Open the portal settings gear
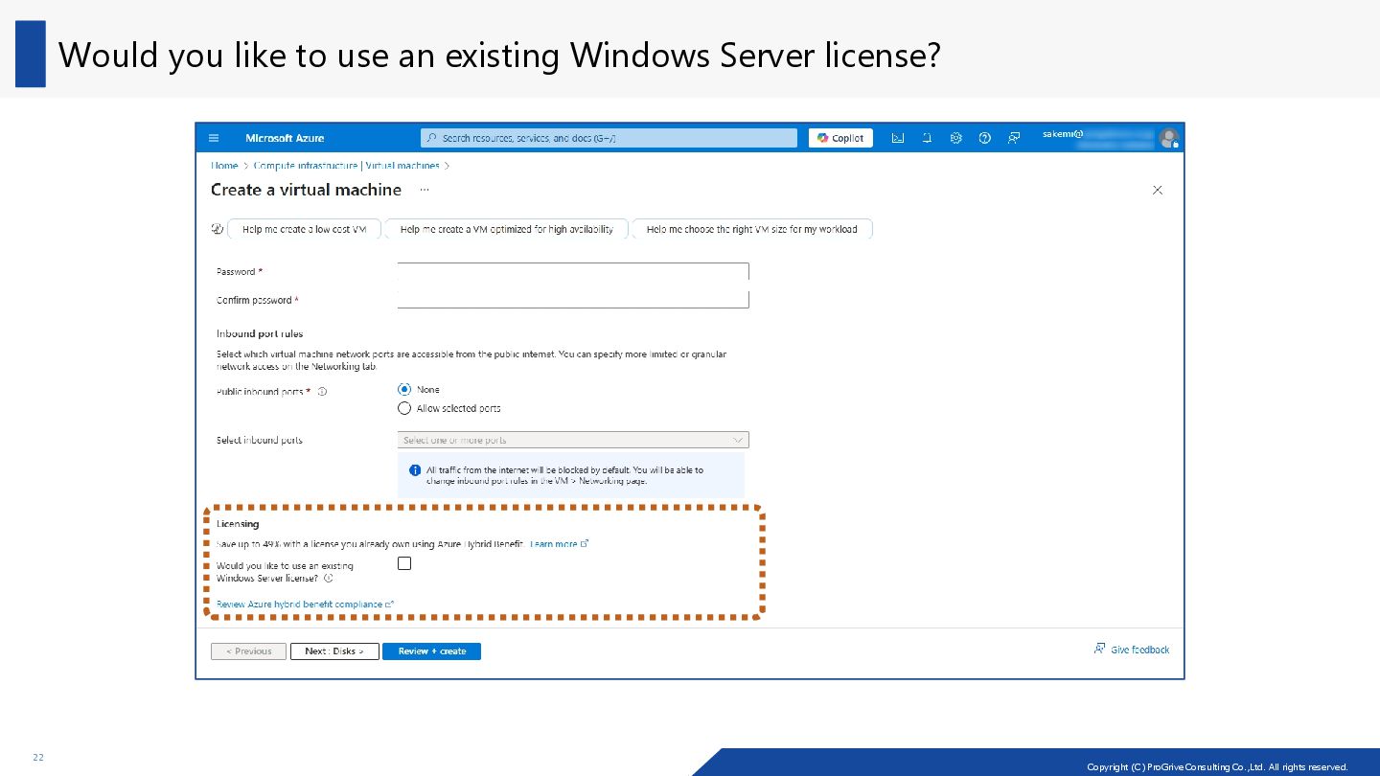Viewport: 1380px width, 776px height. (955, 138)
